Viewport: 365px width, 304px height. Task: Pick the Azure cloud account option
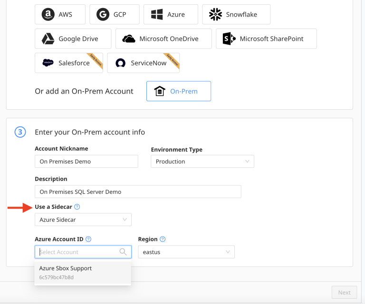coord(171,14)
